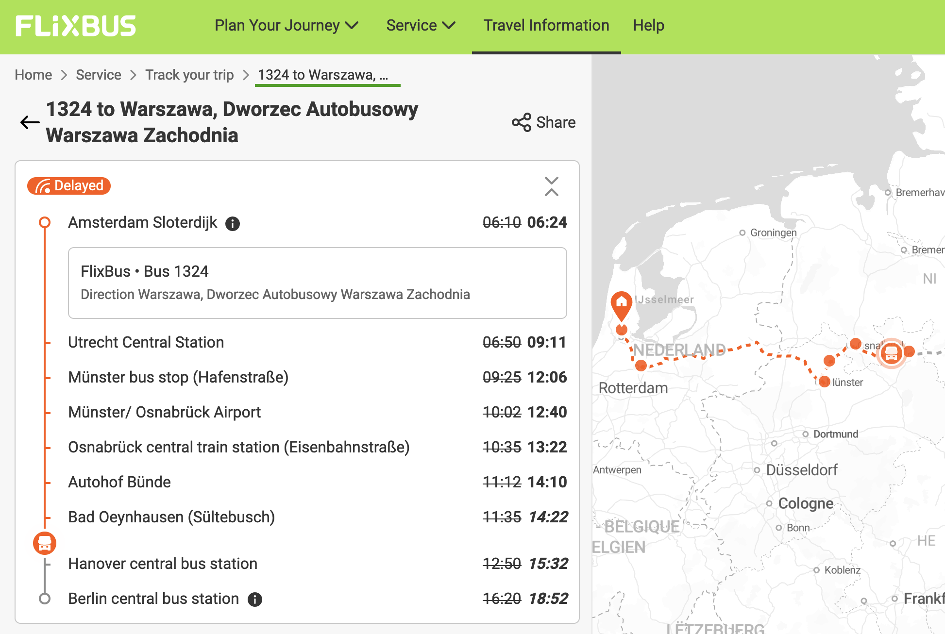Collapse the trip stops panel
The width and height of the screenshot is (945, 634).
551,186
